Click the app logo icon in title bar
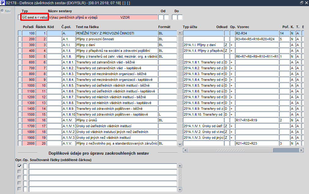Image resolution: width=309 pixels, height=194 pixels. [2, 3]
